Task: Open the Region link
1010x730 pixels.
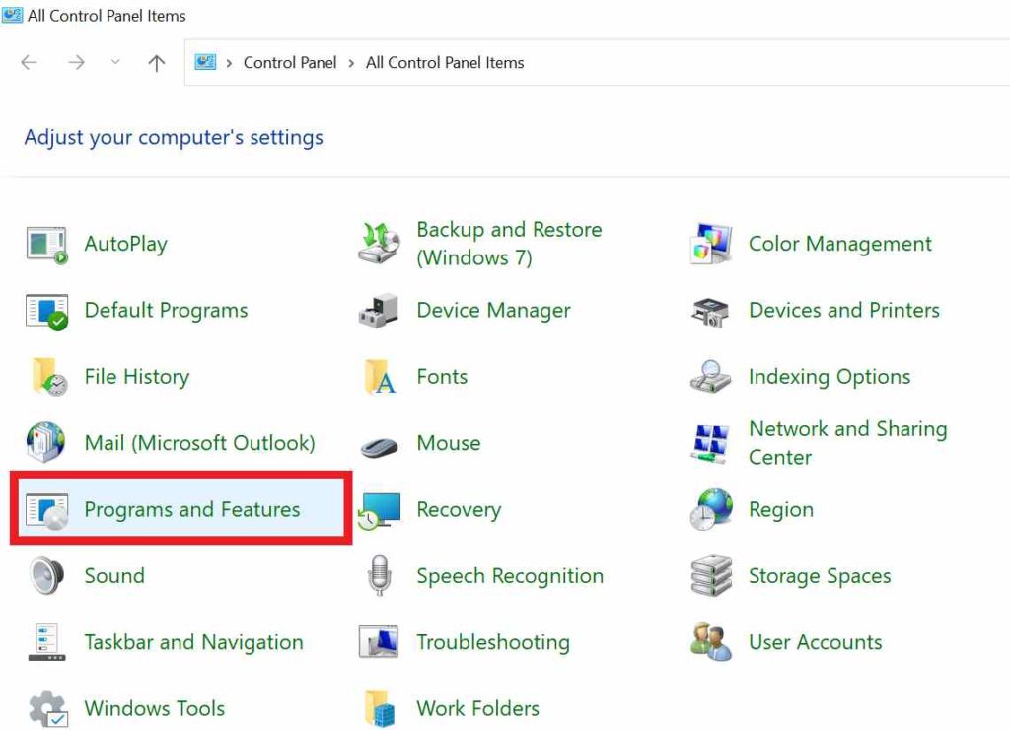Action: point(781,510)
